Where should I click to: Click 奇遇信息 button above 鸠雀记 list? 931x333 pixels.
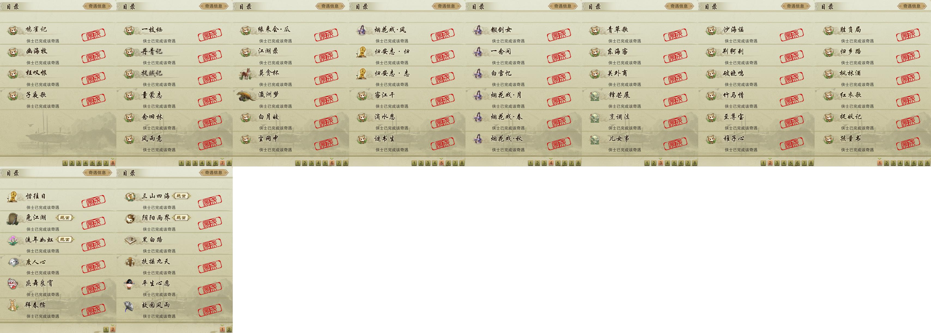97,6
